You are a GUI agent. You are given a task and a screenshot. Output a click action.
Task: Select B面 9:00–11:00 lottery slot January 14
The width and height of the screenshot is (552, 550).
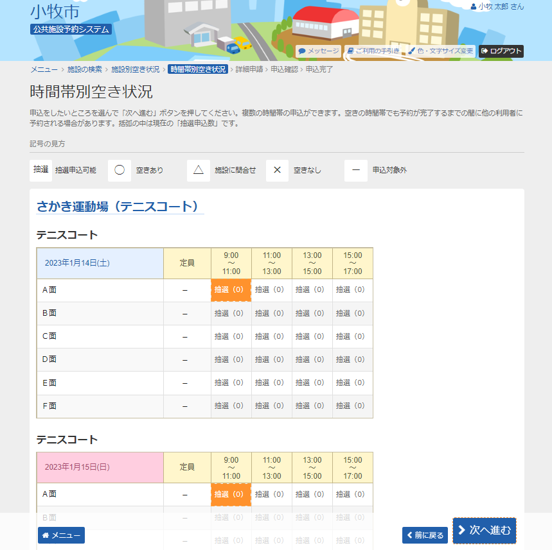(230, 313)
